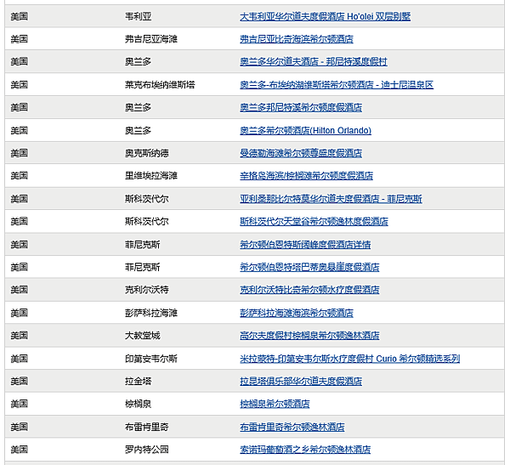Screen dimensions: 510x465
Task: Open the 亚利桑那比尔特莫华尔道夫度假酒店 - 菲尼克斯 link
Action: pos(331,199)
